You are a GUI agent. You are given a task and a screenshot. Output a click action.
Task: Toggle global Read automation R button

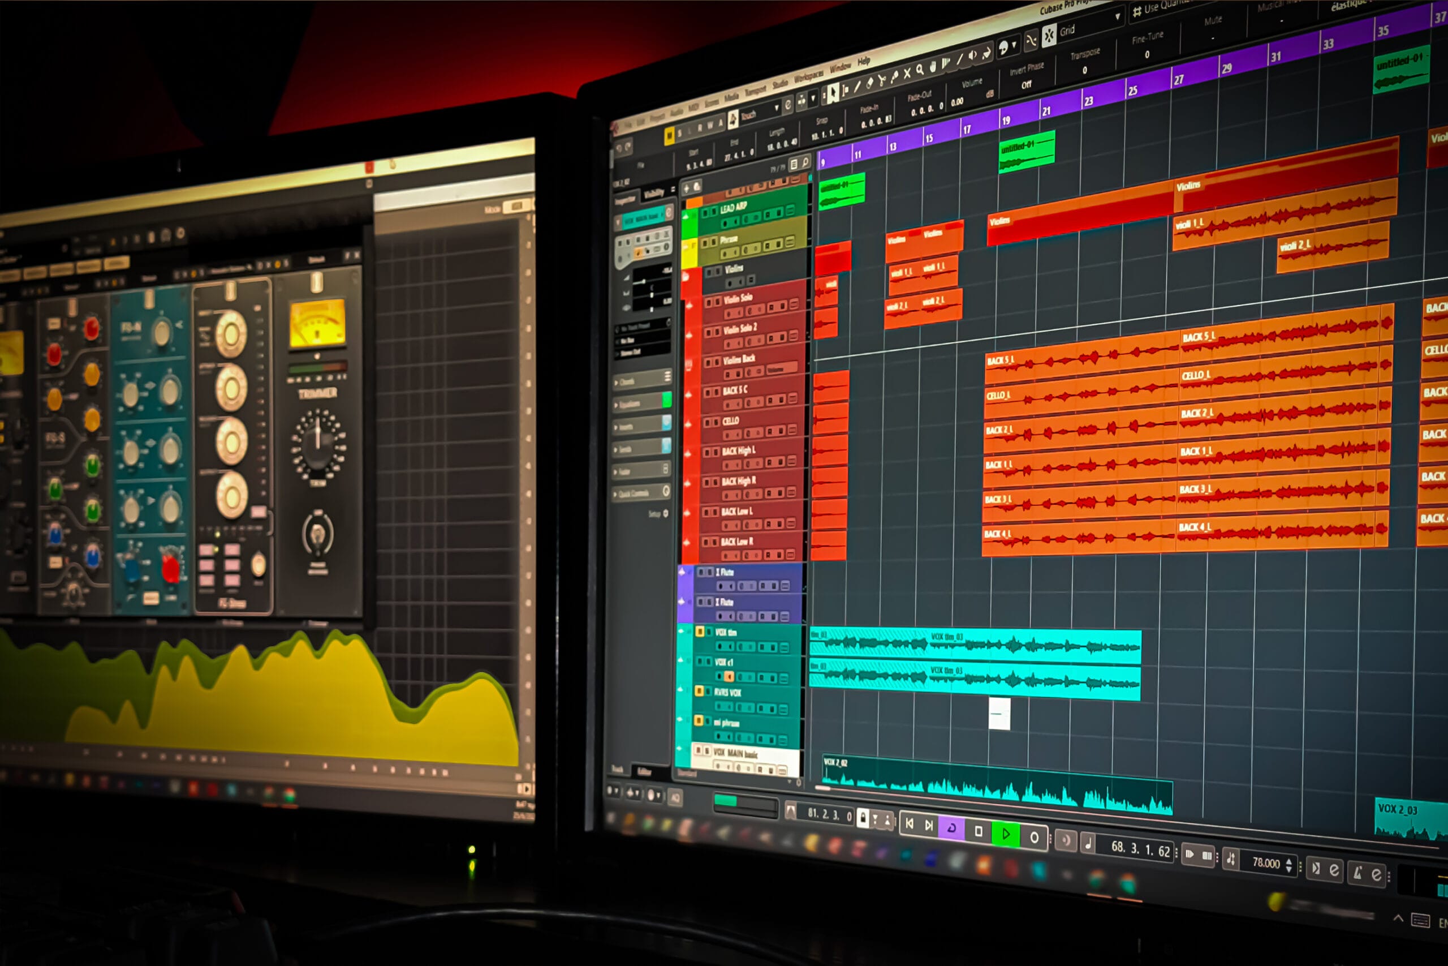click(x=699, y=127)
